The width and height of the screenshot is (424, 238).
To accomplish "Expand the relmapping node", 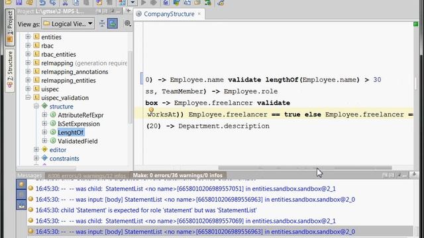I will pyautogui.click(x=28, y=63).
